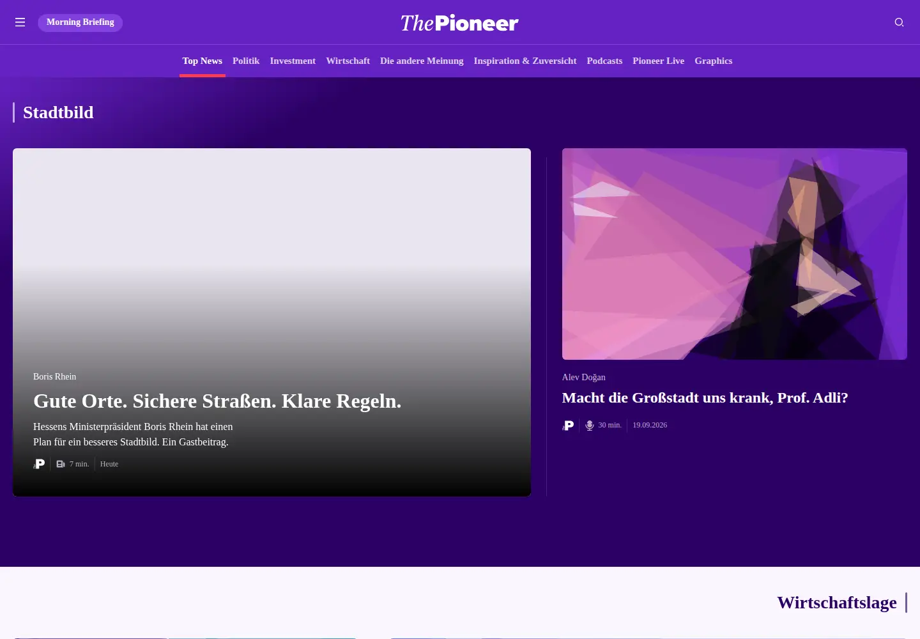Click the 7 min. reading time label

point(79,464)
